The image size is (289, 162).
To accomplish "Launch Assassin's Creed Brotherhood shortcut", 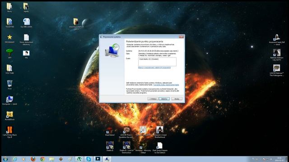I will coord(159,132).
